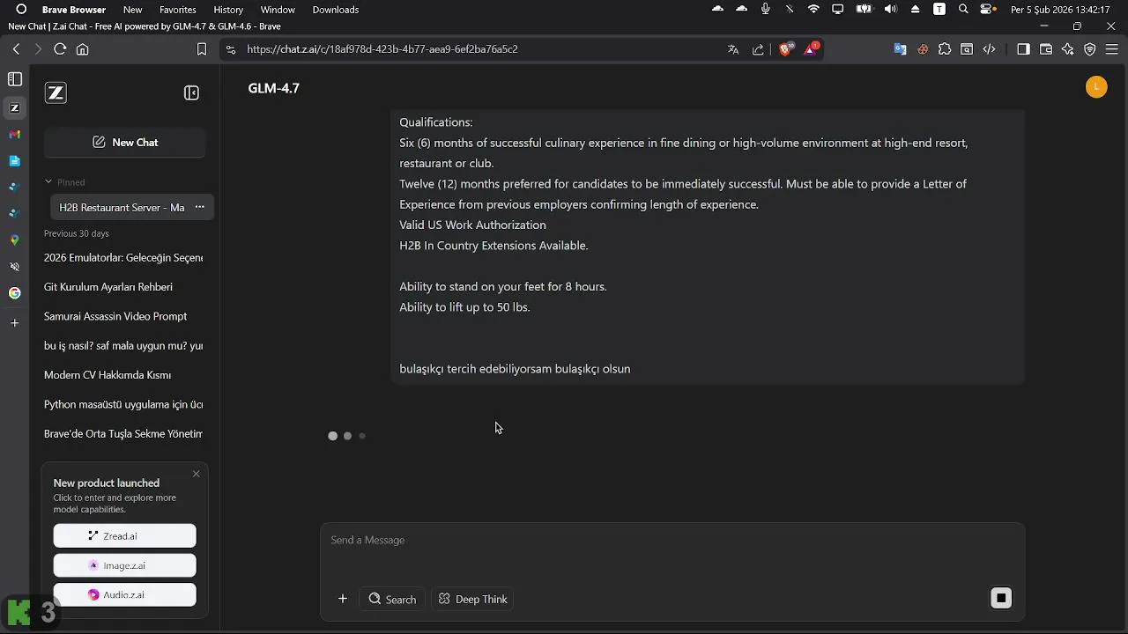Open the Z.ai logo home icon
Viewport: 1128px width, 634px height.
point(56,92)
